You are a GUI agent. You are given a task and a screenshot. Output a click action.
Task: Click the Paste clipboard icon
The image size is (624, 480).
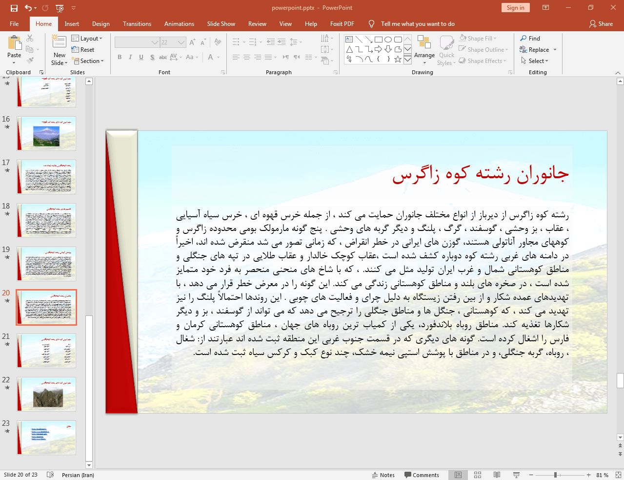click(x=14, y=42)
